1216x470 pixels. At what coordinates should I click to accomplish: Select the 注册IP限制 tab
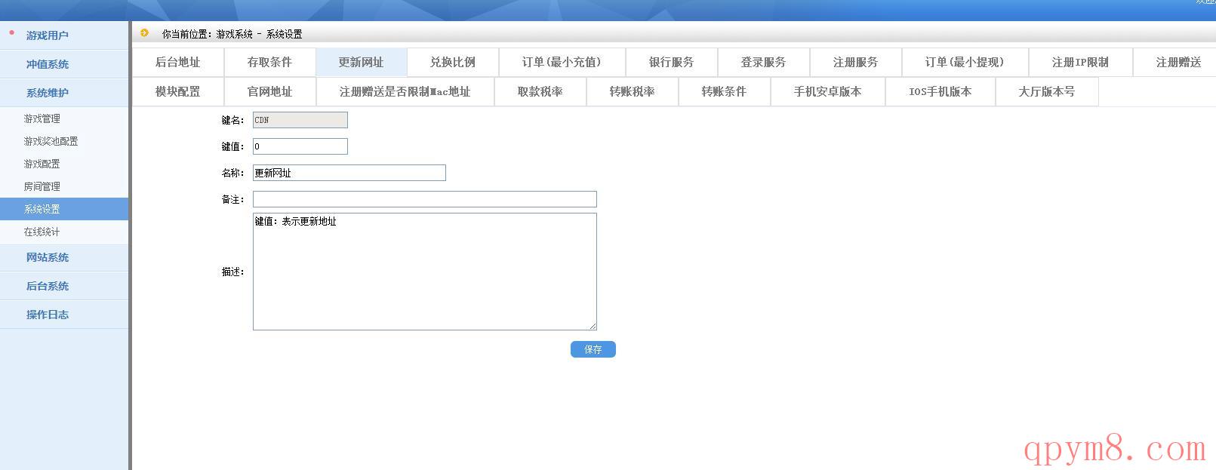[1081, 63]
